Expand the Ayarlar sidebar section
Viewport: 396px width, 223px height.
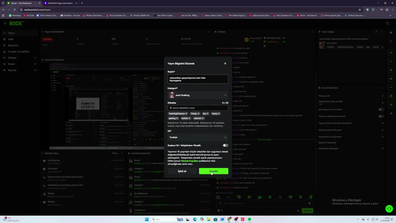(x=20, y=70)
